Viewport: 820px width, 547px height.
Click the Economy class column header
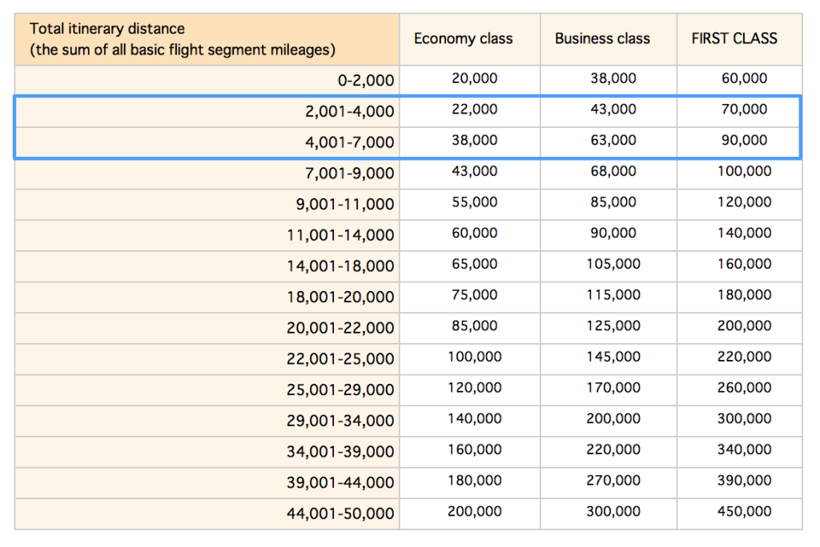[x=463, y=38]
